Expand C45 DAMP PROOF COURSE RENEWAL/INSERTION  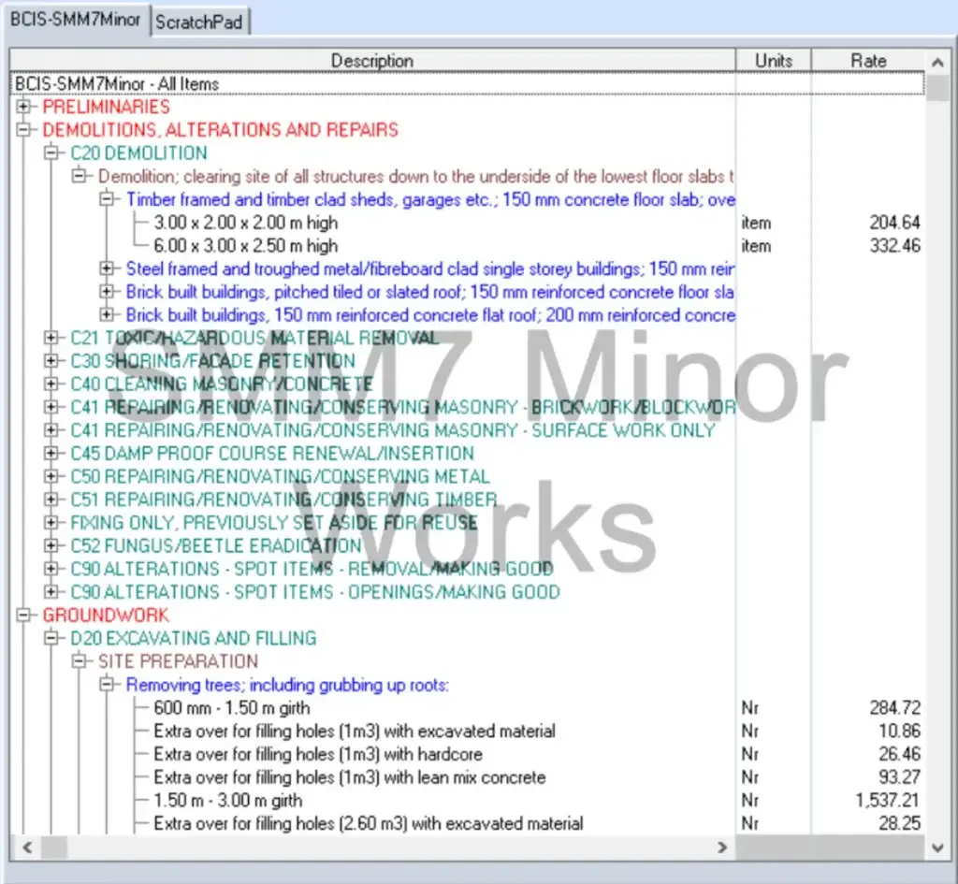click(51, 454)
